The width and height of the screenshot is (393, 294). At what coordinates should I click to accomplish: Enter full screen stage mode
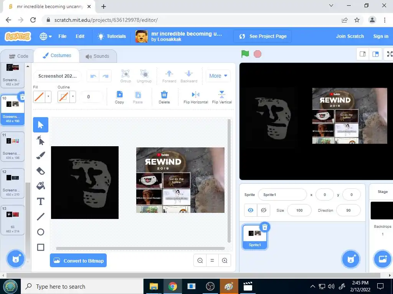click(389, 54)
